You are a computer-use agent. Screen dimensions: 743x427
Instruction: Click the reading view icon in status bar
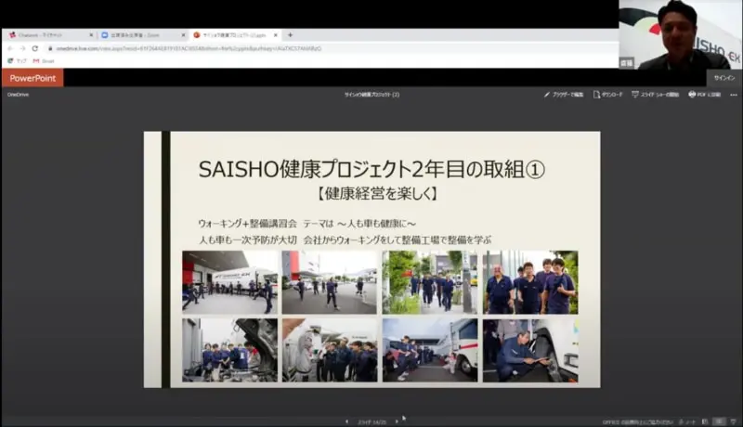(719, 421)
